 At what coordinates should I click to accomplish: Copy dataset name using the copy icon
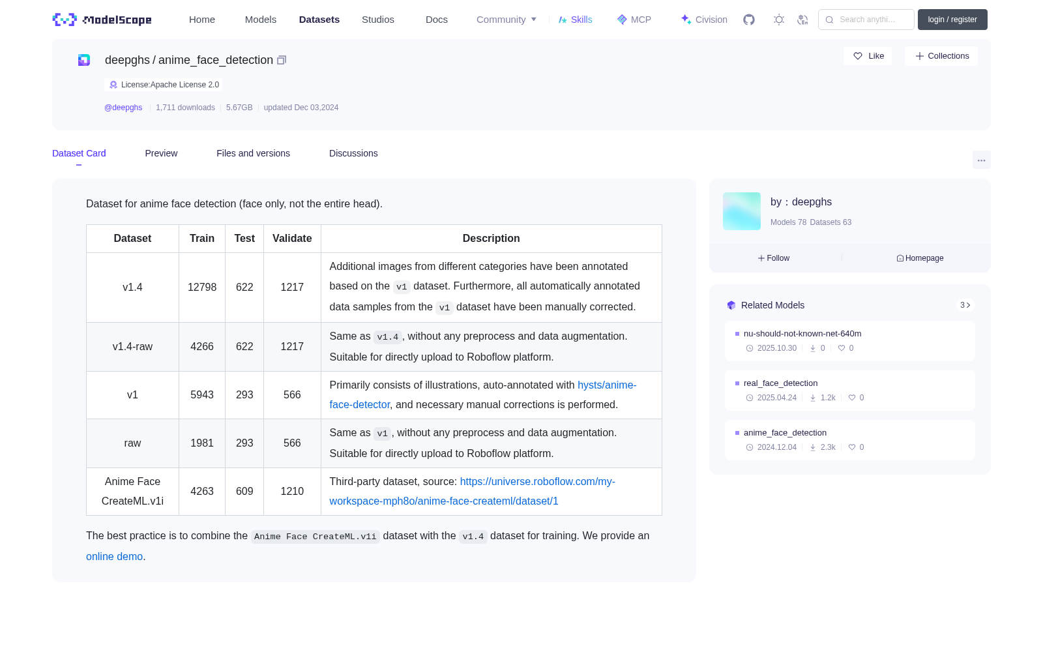tap(282, 60)
